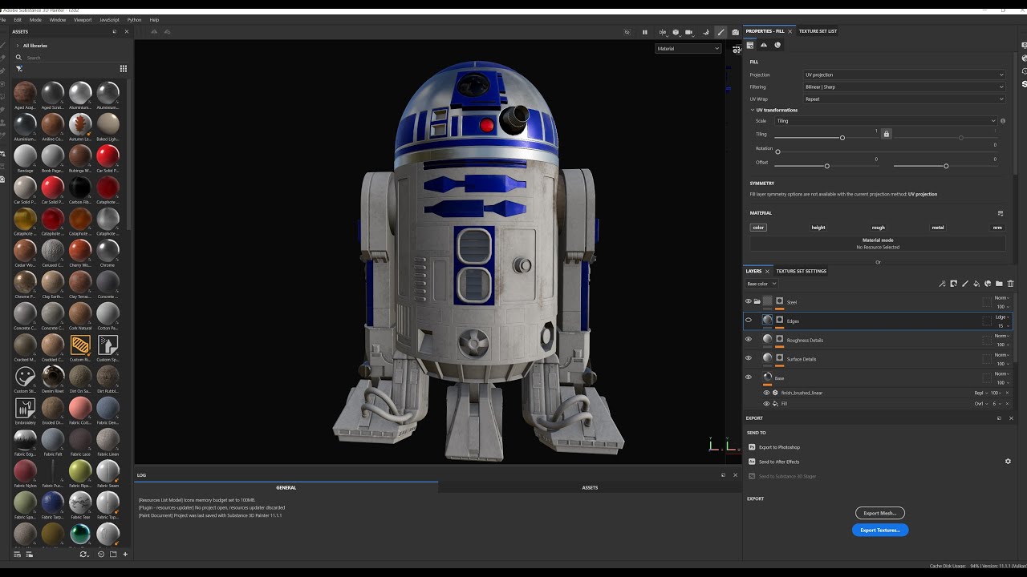This screenshot has width=1027, height=577.
Task: Open the Projection dropdown
Action: pyautogui.click(x=904, y=75)
